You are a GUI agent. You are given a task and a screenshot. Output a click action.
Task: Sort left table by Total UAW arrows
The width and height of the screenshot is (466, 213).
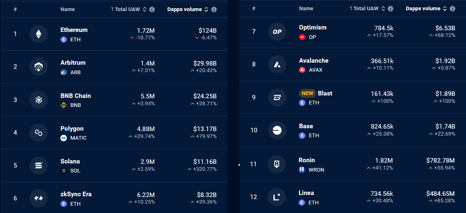(x=145, y=9)
